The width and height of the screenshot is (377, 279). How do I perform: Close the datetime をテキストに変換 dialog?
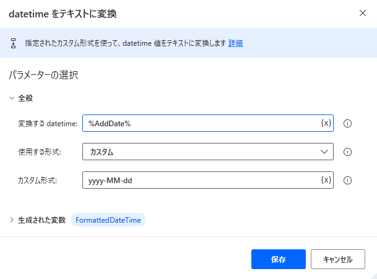[363, 13]
